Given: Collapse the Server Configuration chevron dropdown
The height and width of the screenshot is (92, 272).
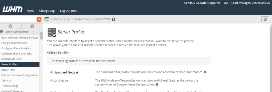Looking at the screenshot, I should (36, 32).
